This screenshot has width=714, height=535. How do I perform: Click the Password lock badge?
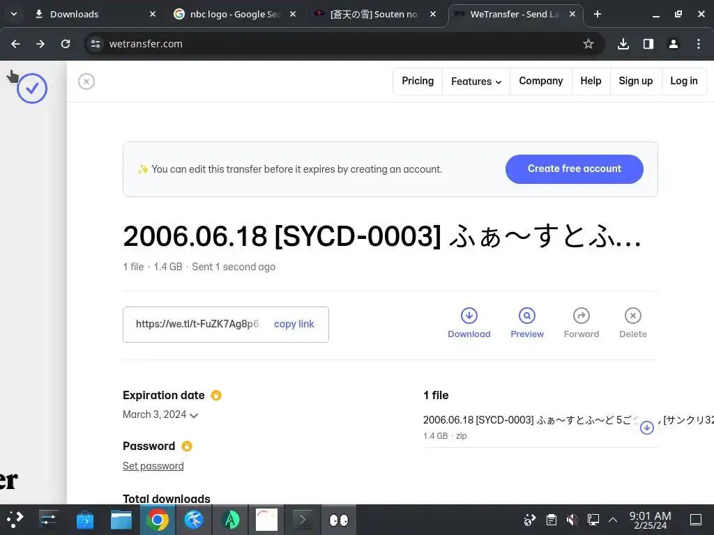pyautogui.click(x=187, y=447)
